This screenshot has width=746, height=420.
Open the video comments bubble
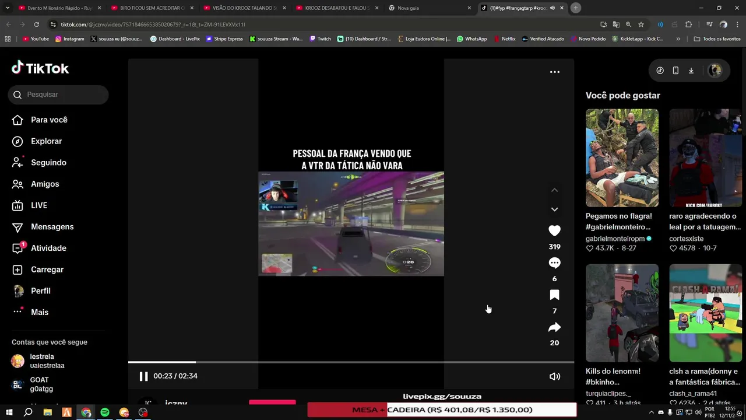[555, 263]
